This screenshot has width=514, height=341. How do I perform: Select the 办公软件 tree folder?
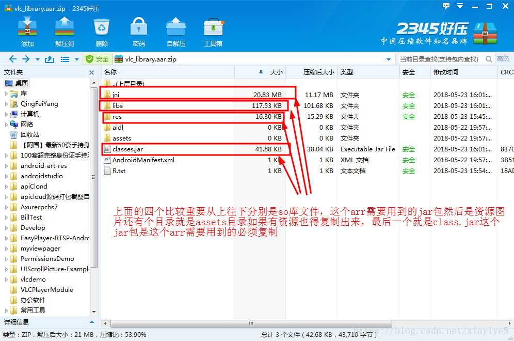click(28, 300)
